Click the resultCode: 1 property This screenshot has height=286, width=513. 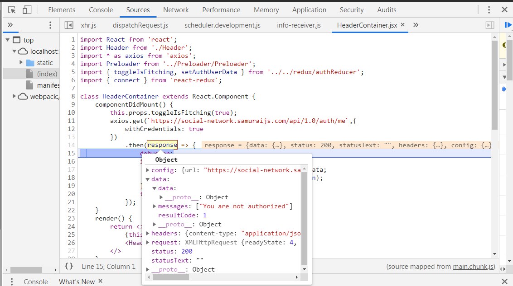[x=182, y=215]
